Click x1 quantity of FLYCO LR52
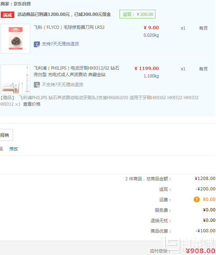The height and width of the screenshot is (255, 216). click(x=183, y=28)
